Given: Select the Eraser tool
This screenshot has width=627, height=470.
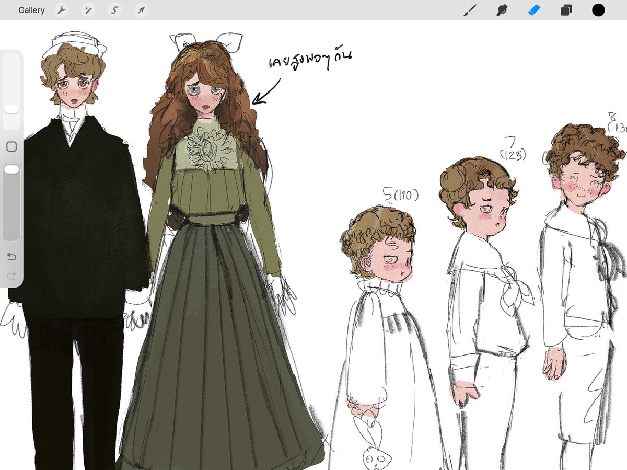Looking at the screenshot, I should (534, 10).
